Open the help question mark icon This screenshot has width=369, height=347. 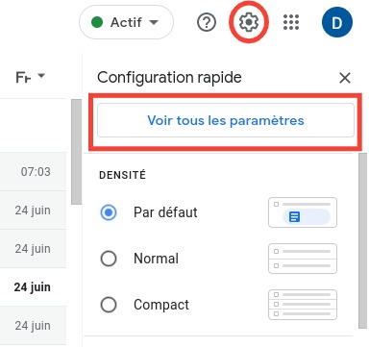[x=207, y=22]
